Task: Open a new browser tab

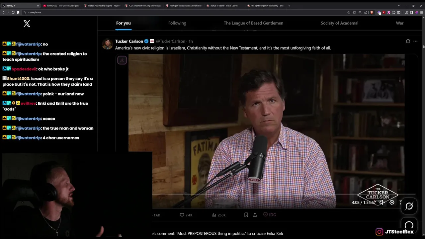Action: pyautogui.click(x=289, y=6)
